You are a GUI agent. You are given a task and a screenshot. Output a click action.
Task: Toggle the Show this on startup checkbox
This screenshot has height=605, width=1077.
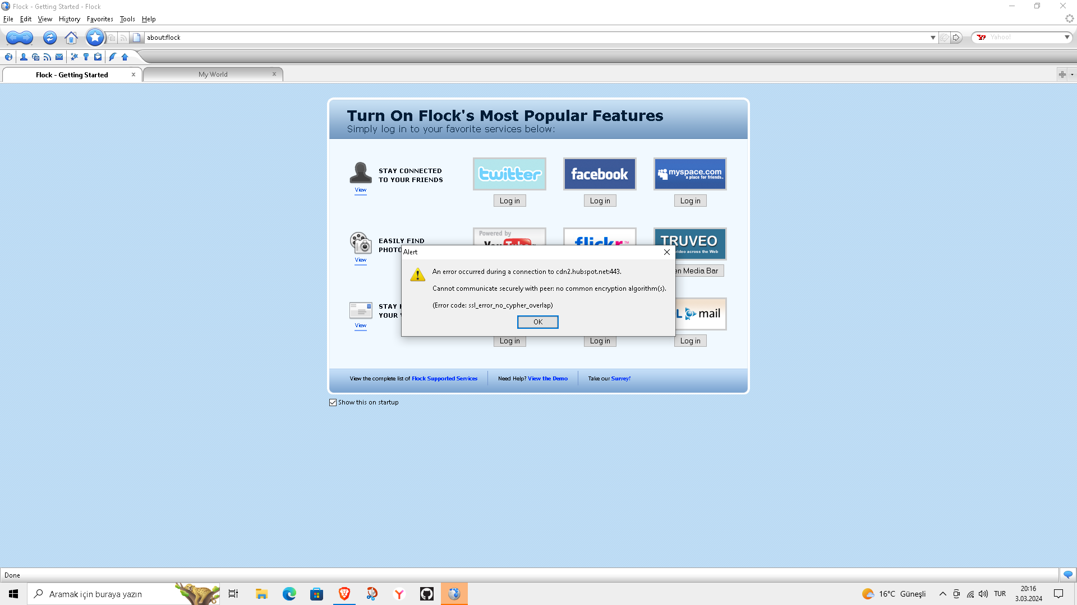click(x=333, y=403)
